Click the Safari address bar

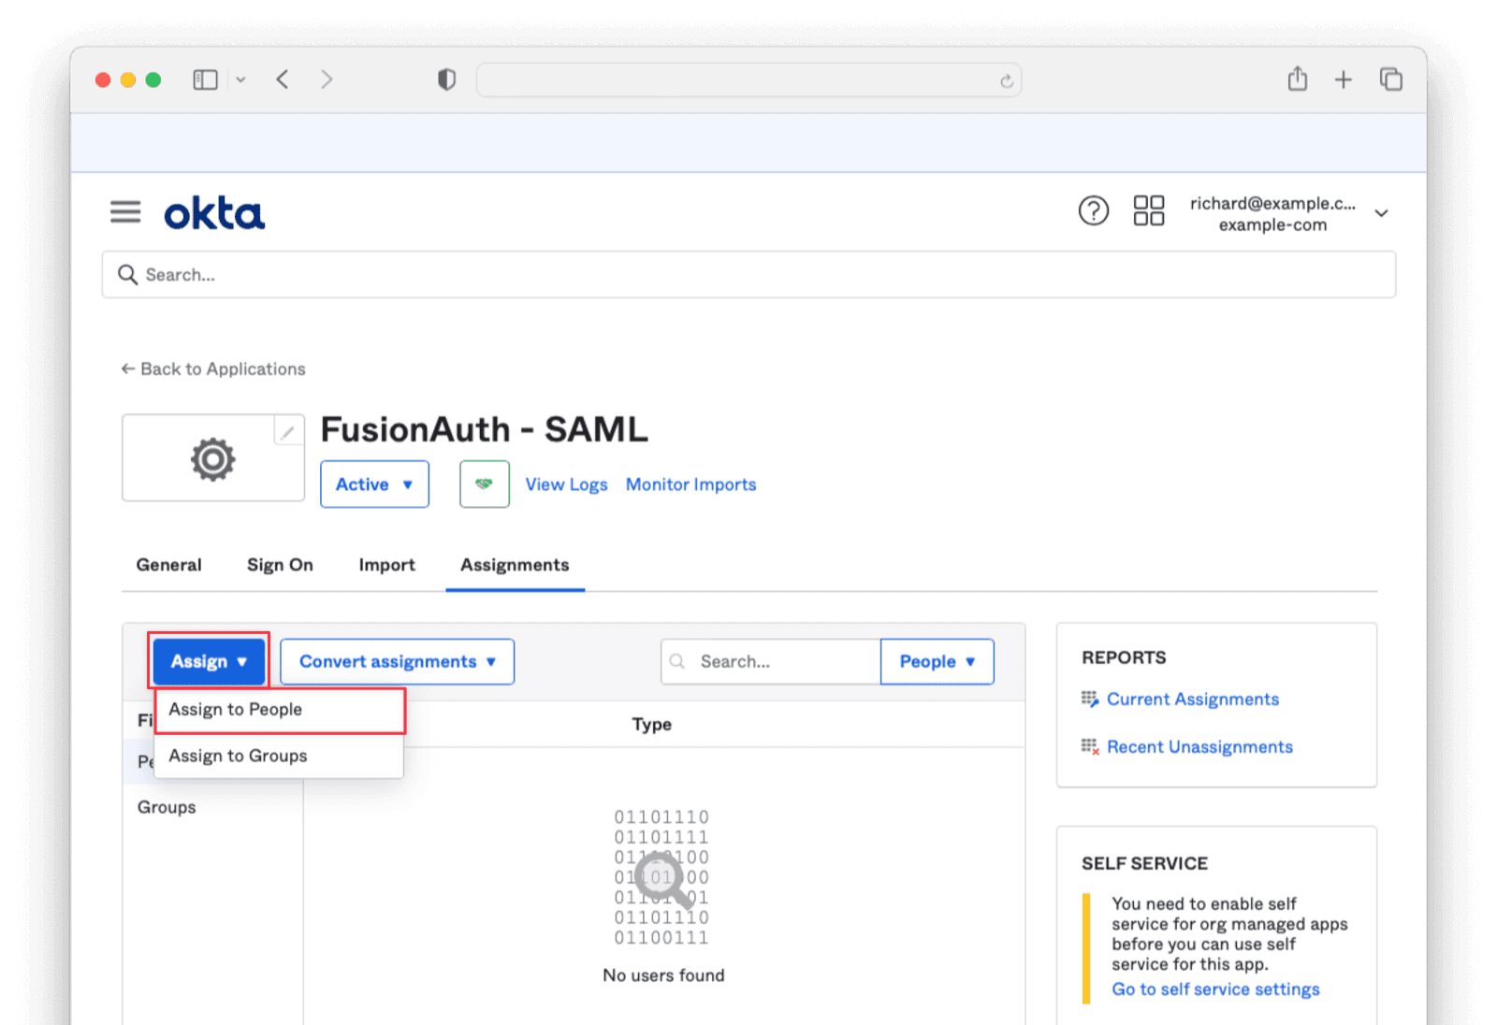tap(748, 80)
